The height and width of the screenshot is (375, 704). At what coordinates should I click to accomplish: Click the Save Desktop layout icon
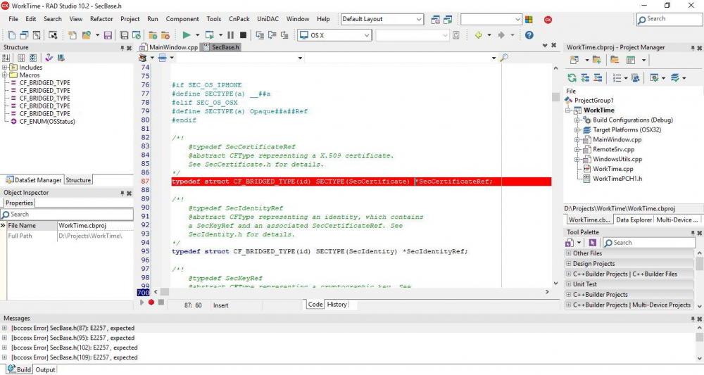coord(435,20)
